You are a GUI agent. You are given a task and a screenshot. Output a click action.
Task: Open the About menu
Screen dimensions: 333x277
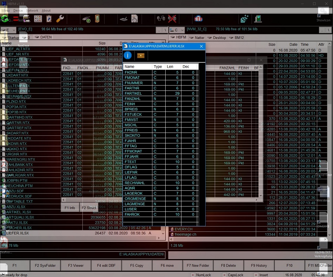tap(46, 11)
